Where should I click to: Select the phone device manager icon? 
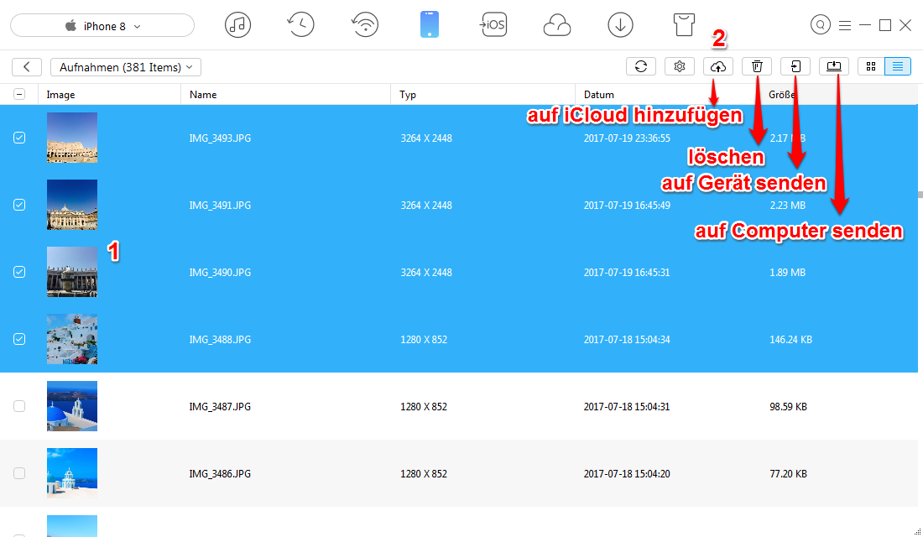coord(429,25)
